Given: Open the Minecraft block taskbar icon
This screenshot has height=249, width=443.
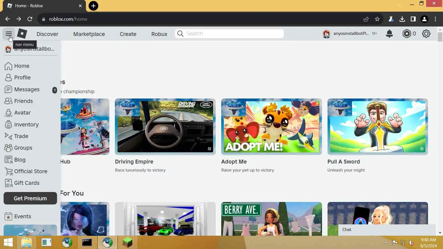Looking at the screenshot, I should click(x=127, y=243).
